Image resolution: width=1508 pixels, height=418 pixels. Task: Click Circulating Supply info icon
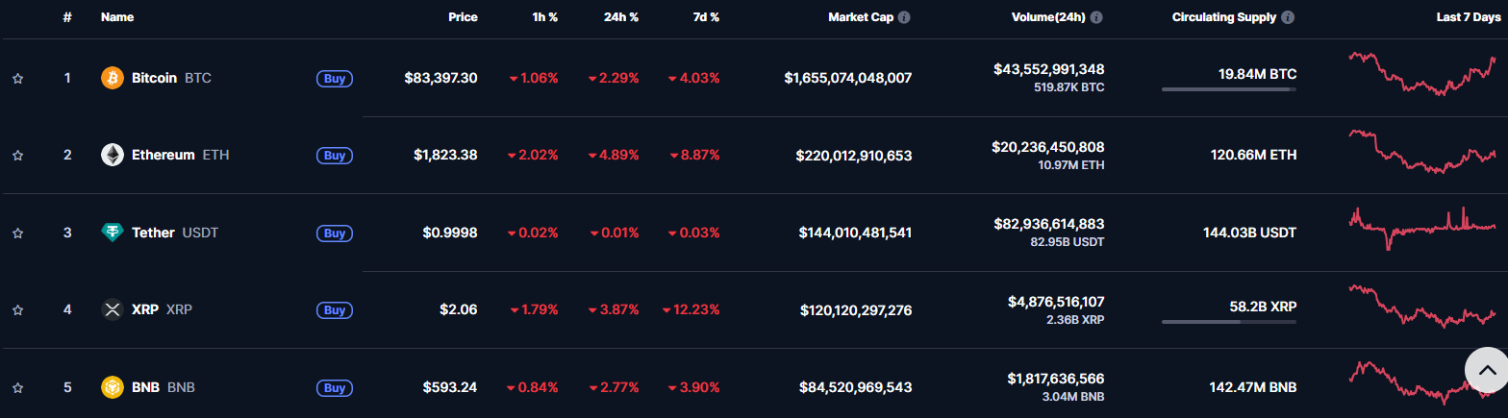coord(1289,17)
